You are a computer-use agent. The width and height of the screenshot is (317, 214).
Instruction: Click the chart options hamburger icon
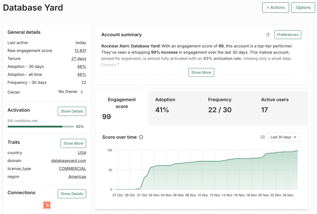(262, 137)
